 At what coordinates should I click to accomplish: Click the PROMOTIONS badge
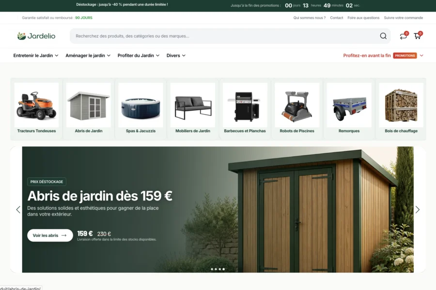405,56
